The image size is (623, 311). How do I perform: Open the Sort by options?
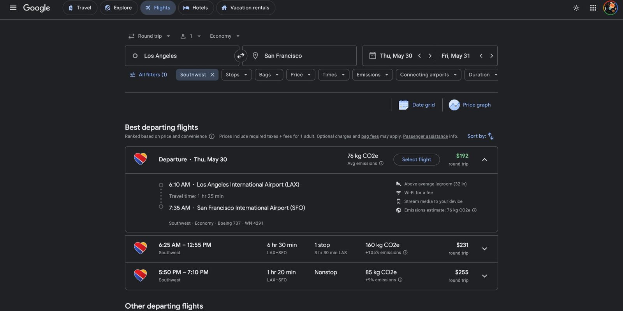click(480, 136)
